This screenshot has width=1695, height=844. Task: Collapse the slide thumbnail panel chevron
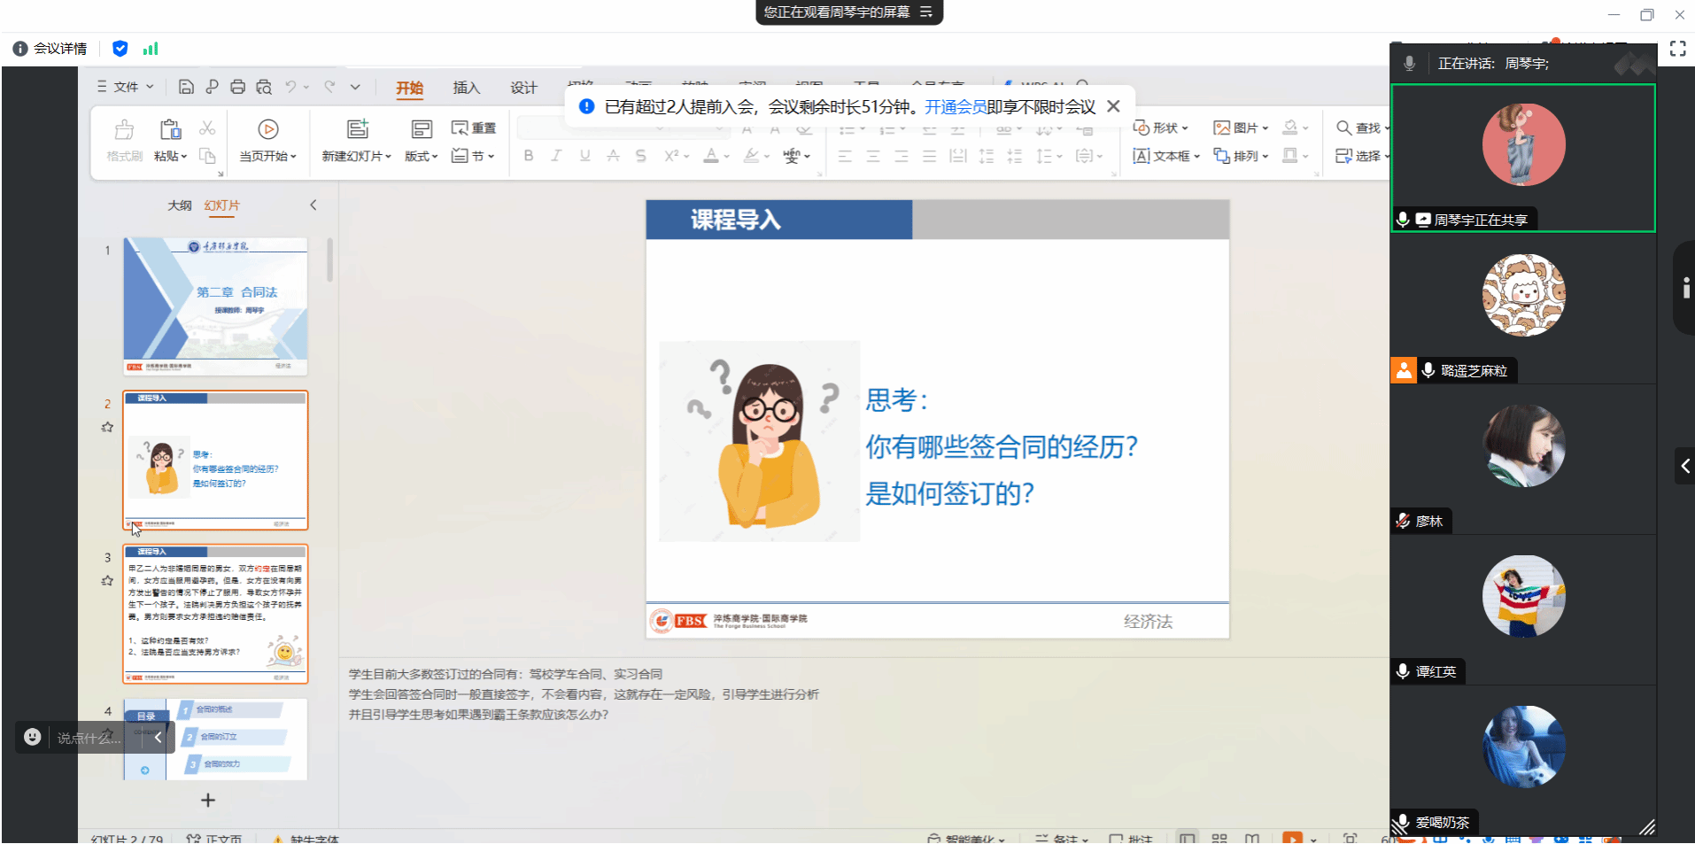pyautogui.click(x=313, y=205)
